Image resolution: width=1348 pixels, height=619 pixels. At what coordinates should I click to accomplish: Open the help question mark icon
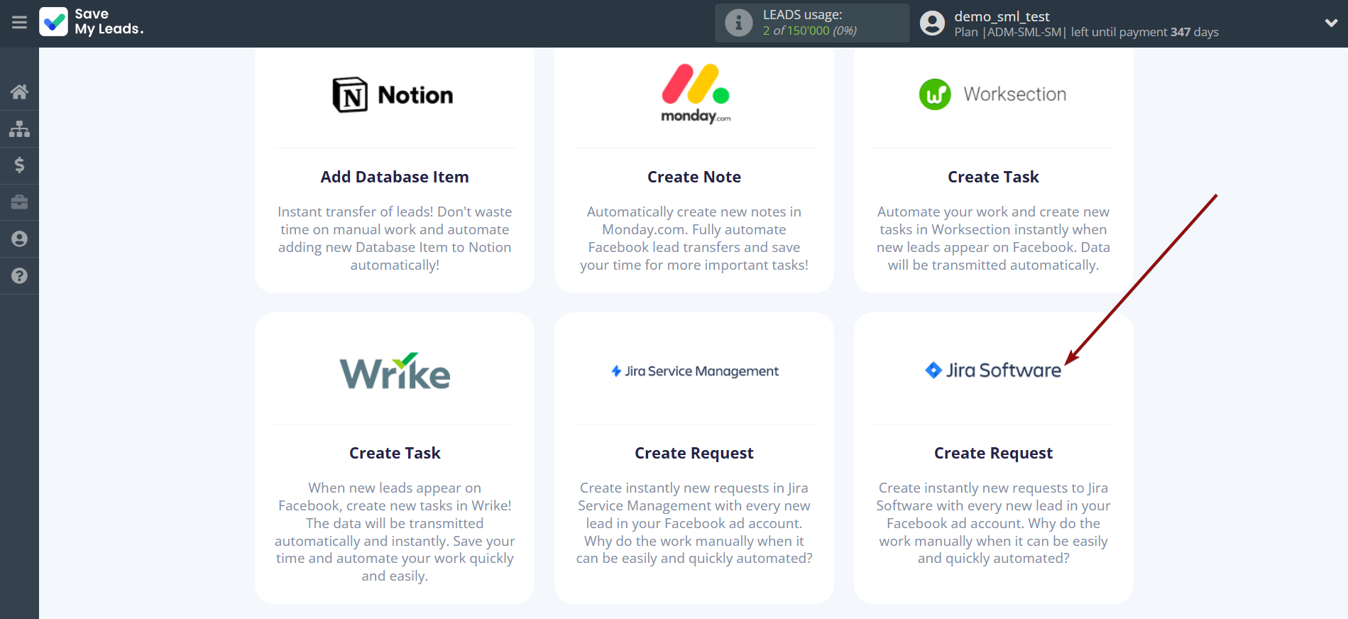19,276
